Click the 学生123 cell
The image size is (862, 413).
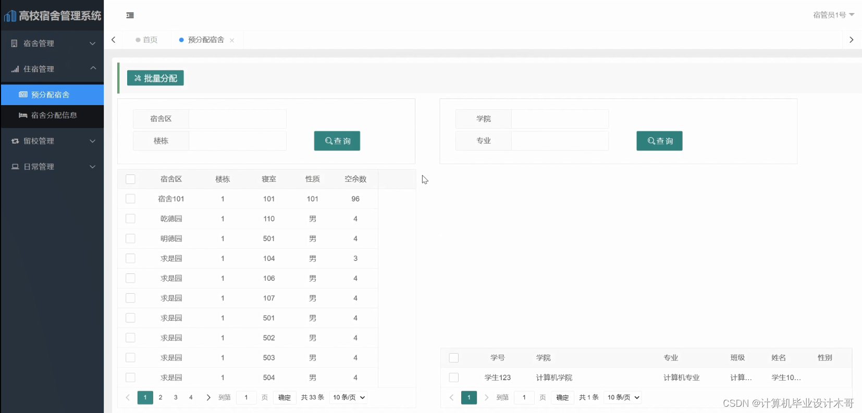pyautogui.click(x=498, y=378)
